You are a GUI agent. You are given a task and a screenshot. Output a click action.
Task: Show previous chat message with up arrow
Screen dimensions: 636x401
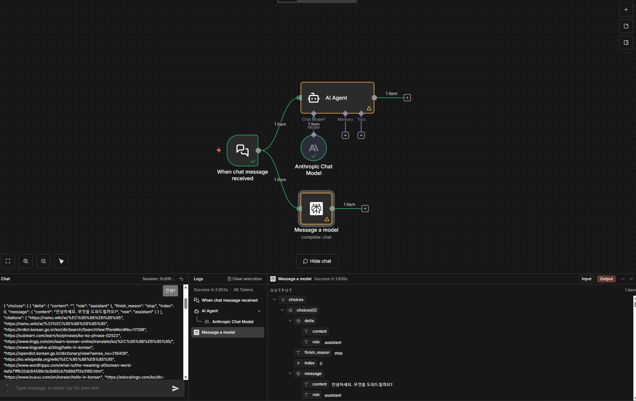tap(7, 385)
